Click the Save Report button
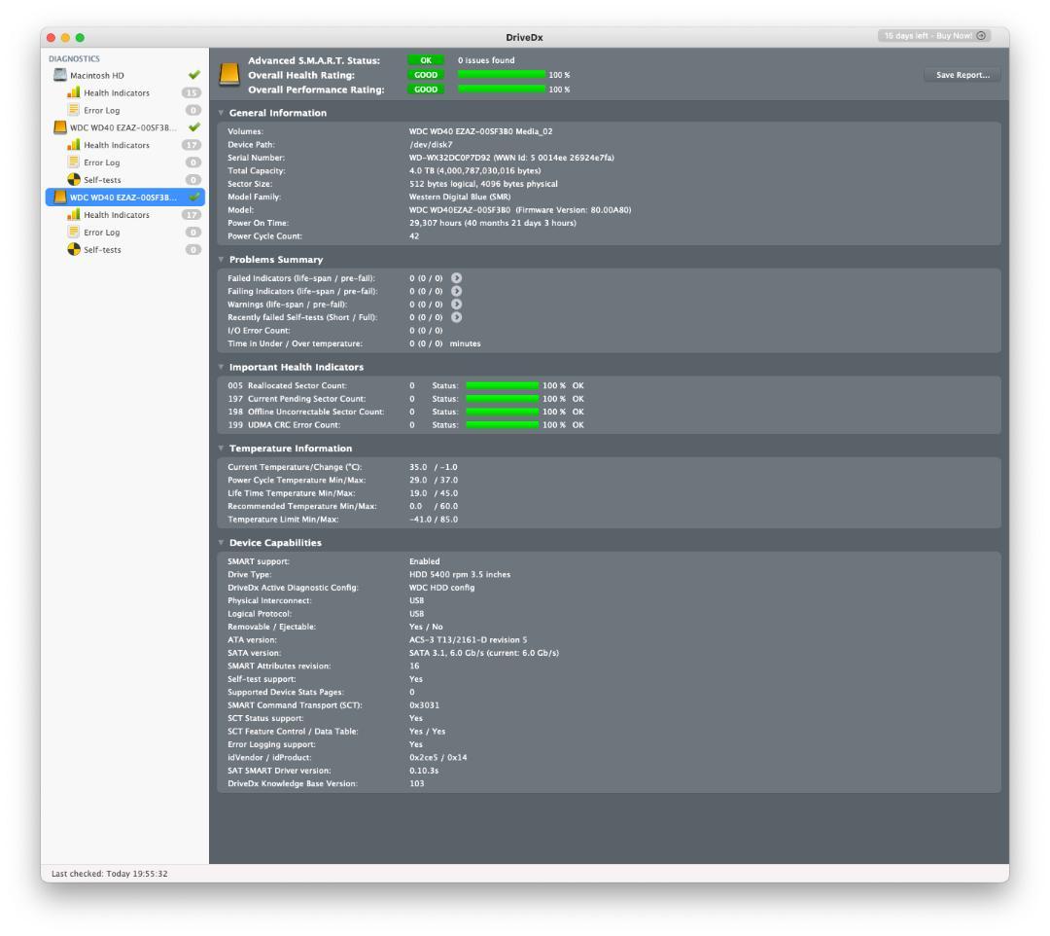This screenshot has width=1050, height=936. coord(962,75)
